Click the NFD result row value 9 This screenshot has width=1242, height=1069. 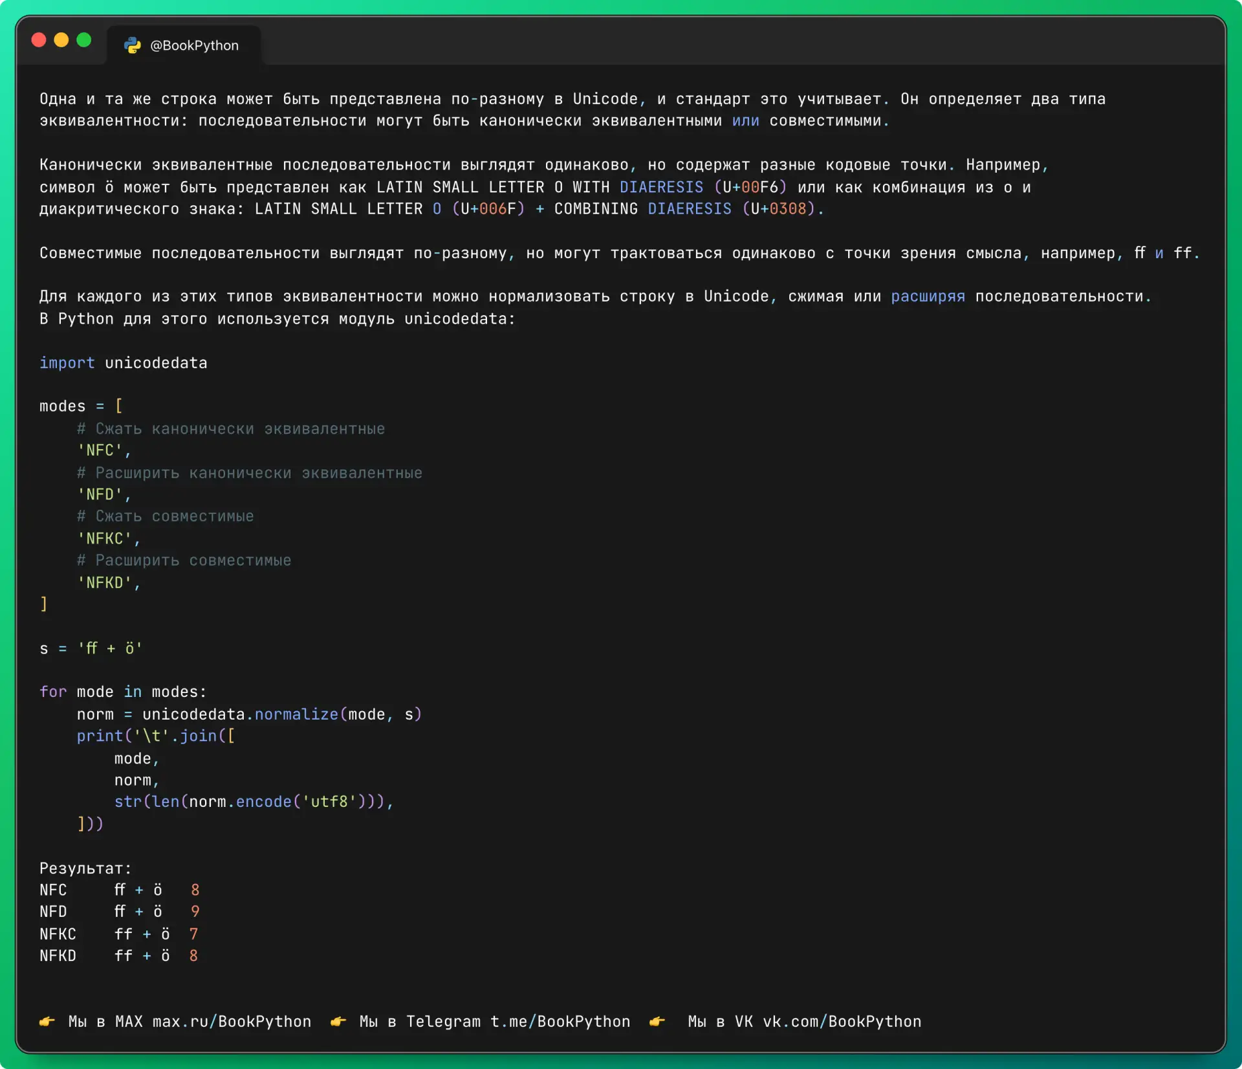pos(195,912)
